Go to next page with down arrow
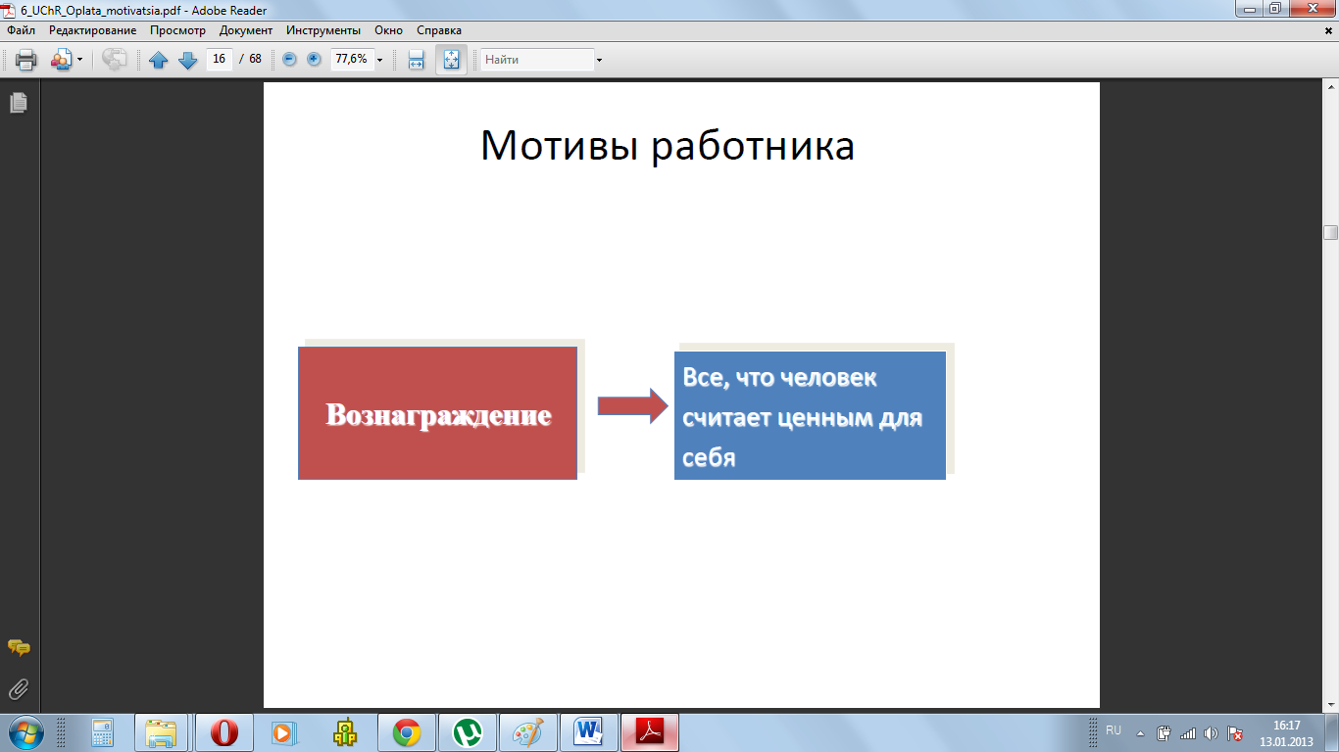 (x=188, y=60)
